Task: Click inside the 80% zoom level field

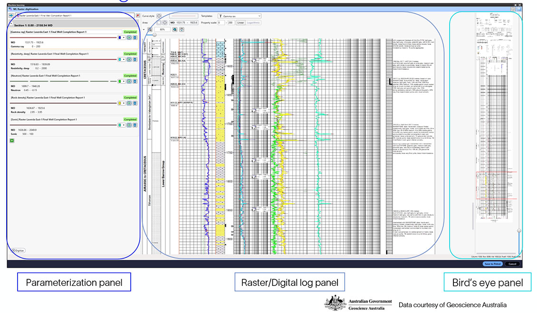Action: [x=163, y=29]
